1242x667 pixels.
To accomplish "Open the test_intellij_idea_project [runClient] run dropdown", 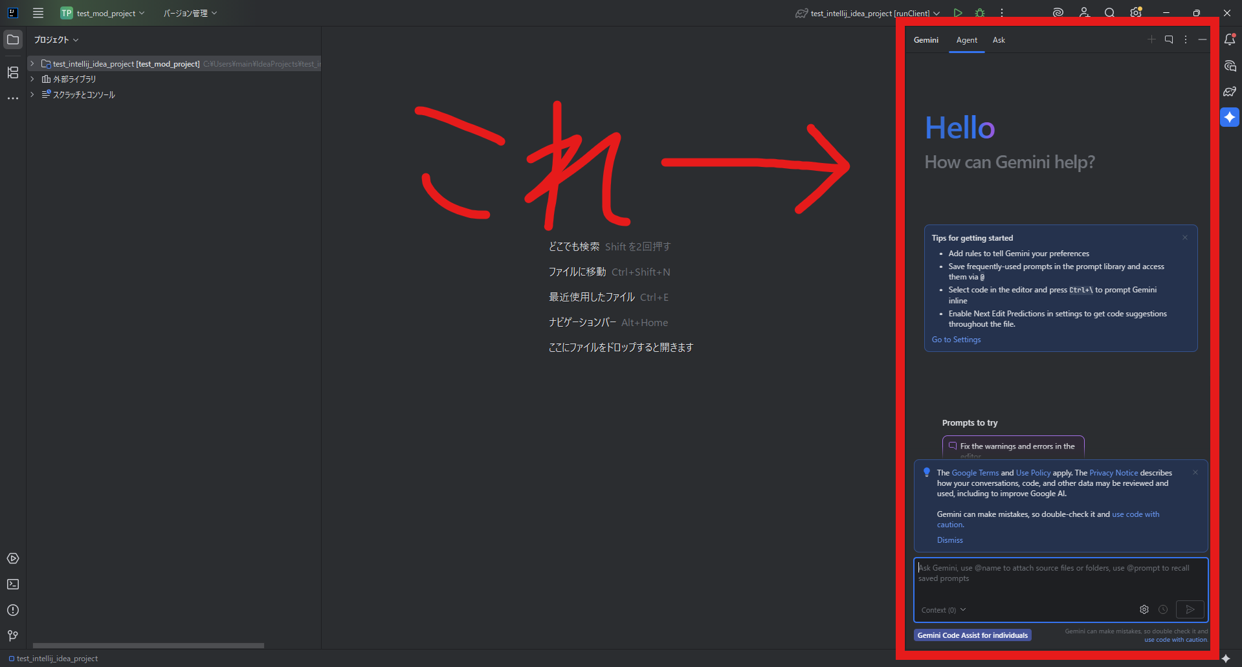I will 867,12.
